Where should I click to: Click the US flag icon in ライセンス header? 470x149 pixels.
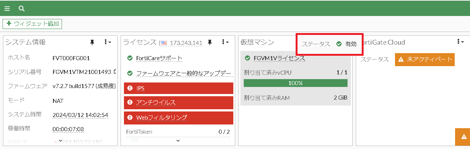(164, 43)
